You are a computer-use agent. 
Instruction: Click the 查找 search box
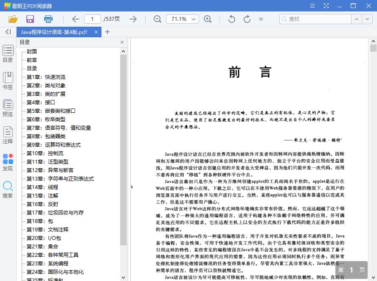315,19
